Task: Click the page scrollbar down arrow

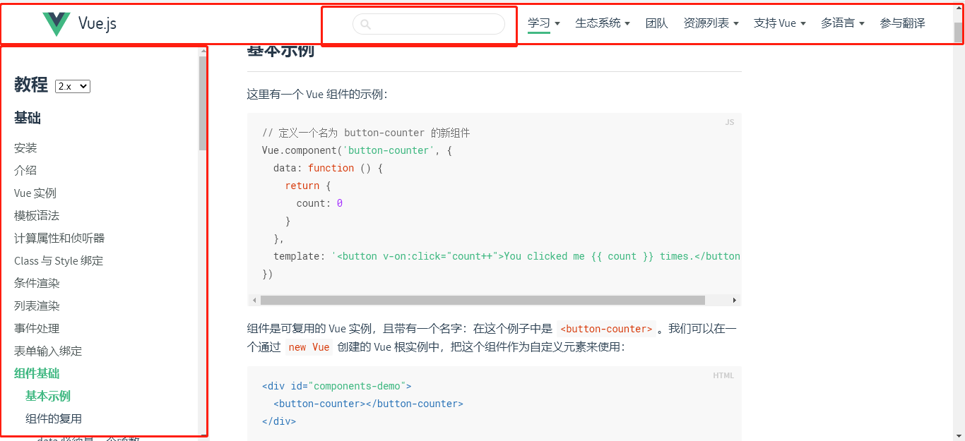Action: 959,435
